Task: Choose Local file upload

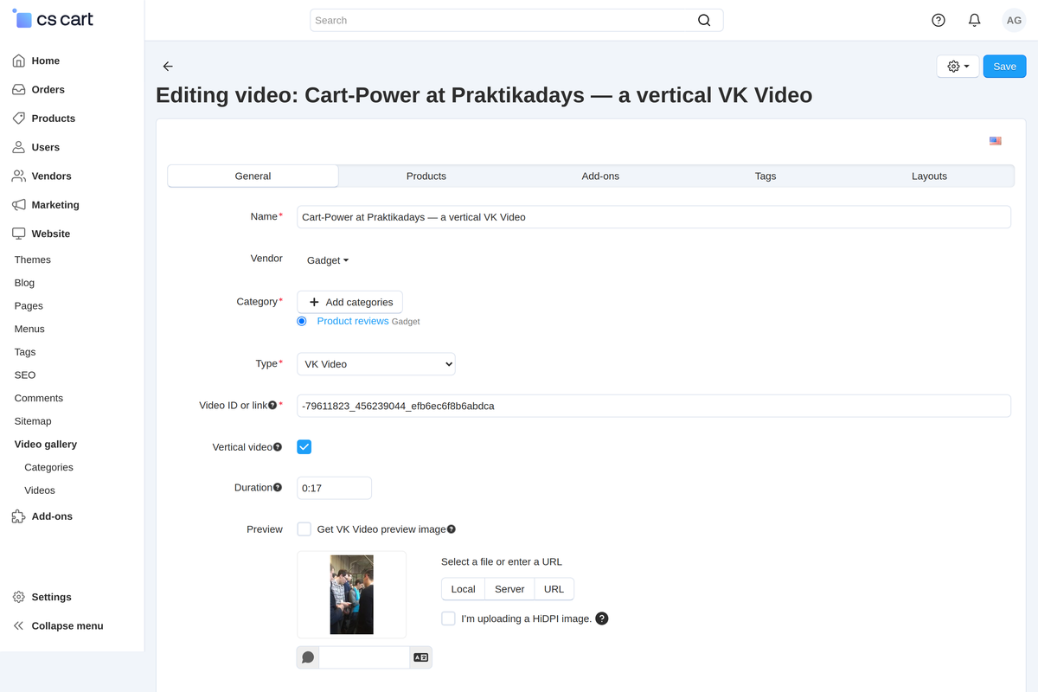Action: click(463, 589)
